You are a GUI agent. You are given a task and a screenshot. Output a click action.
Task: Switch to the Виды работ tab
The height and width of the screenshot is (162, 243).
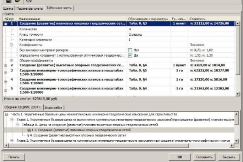(53, 107)
